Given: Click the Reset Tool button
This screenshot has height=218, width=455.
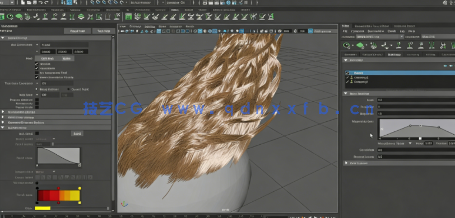Looking at the screenshot, I should [x=77, y=31].
